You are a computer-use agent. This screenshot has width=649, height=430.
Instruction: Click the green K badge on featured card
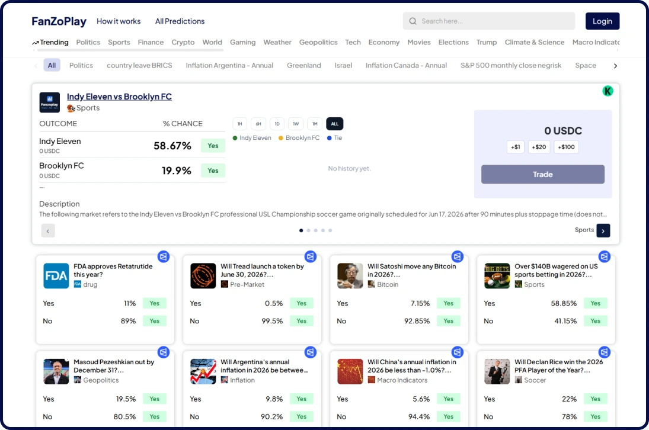[x=607, y=91]
